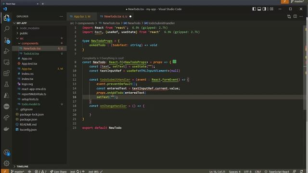Open the errors and warnings problems indicator
Viewport: 308px width, 173px height.
pyautogui.click(x=40, y=172)
